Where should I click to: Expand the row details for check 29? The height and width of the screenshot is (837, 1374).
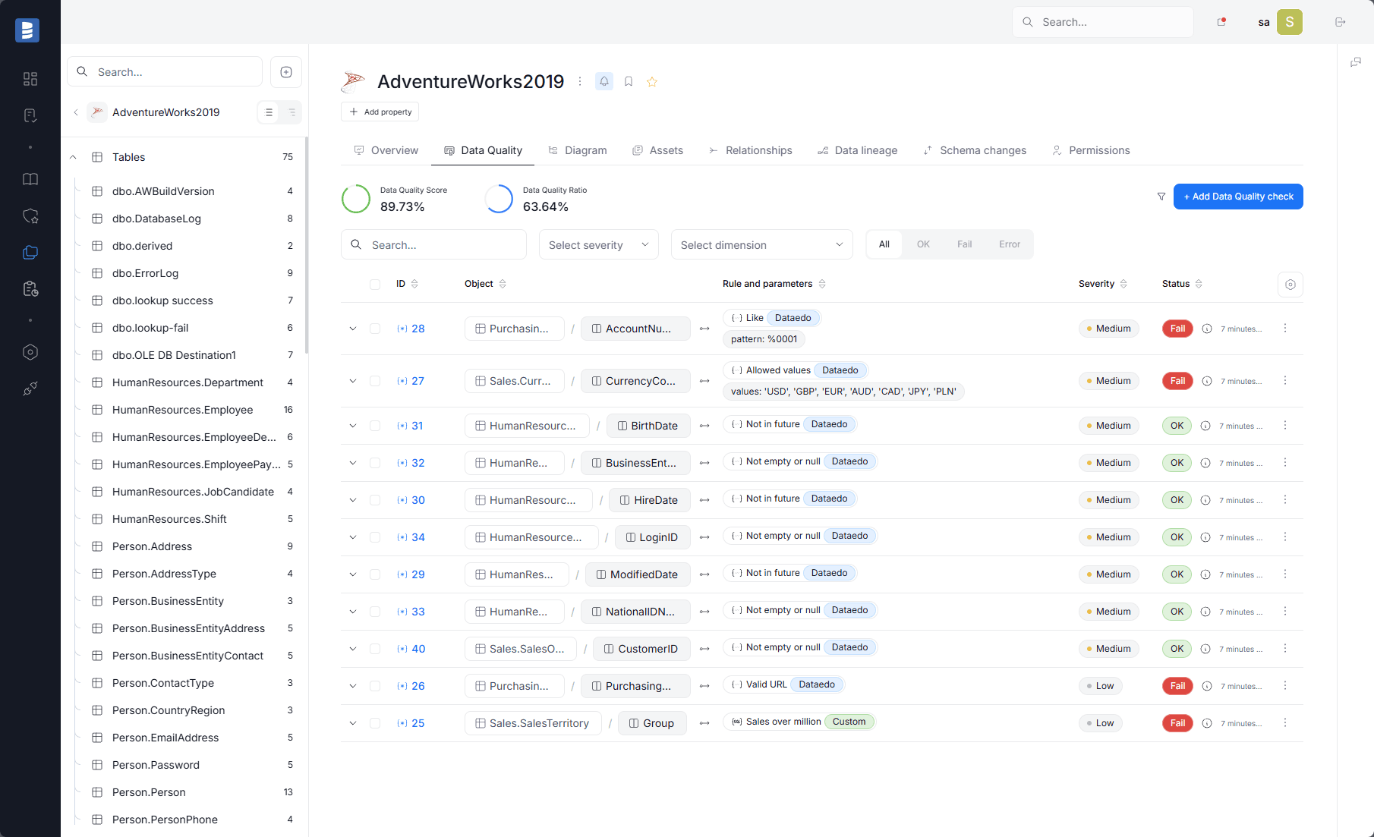coord(353,574)
